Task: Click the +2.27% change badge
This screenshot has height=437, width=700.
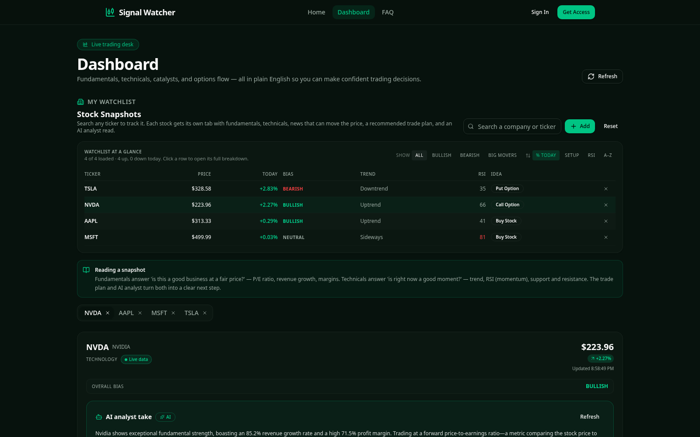Action: pyautogui.click(x=601, y=358)
